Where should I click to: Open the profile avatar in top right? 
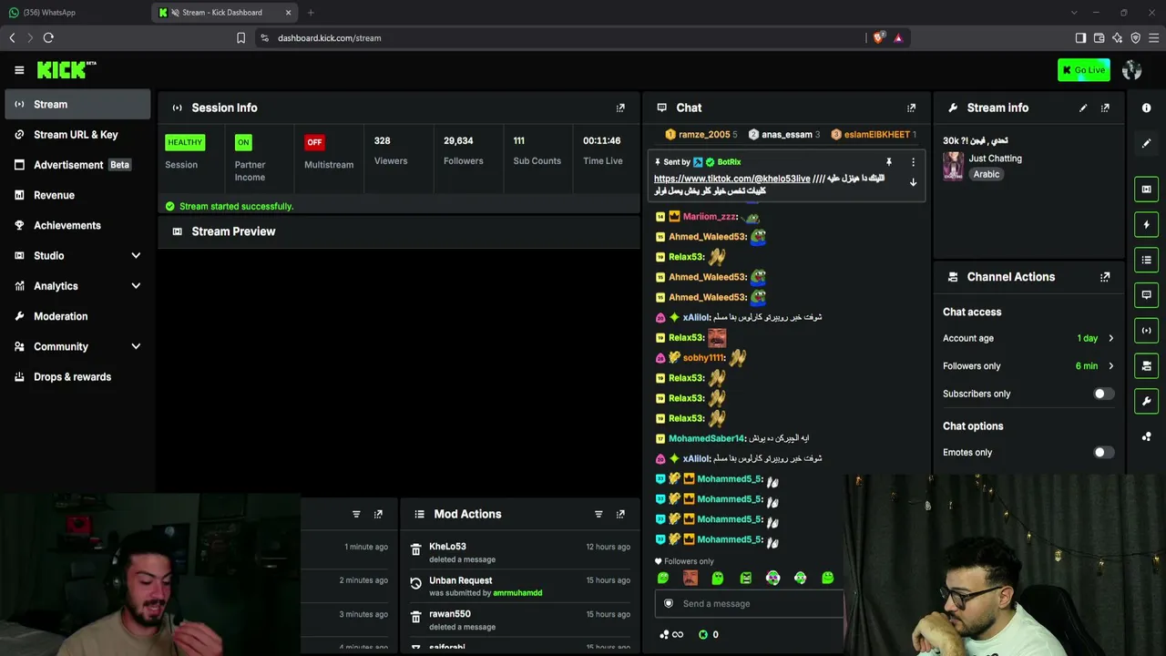(1132, 70)
